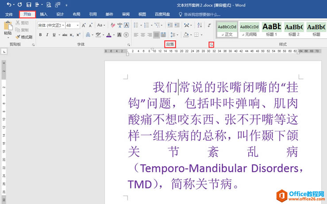Undo the last action in the Quick Access Toolbar

tap(9, 4)
